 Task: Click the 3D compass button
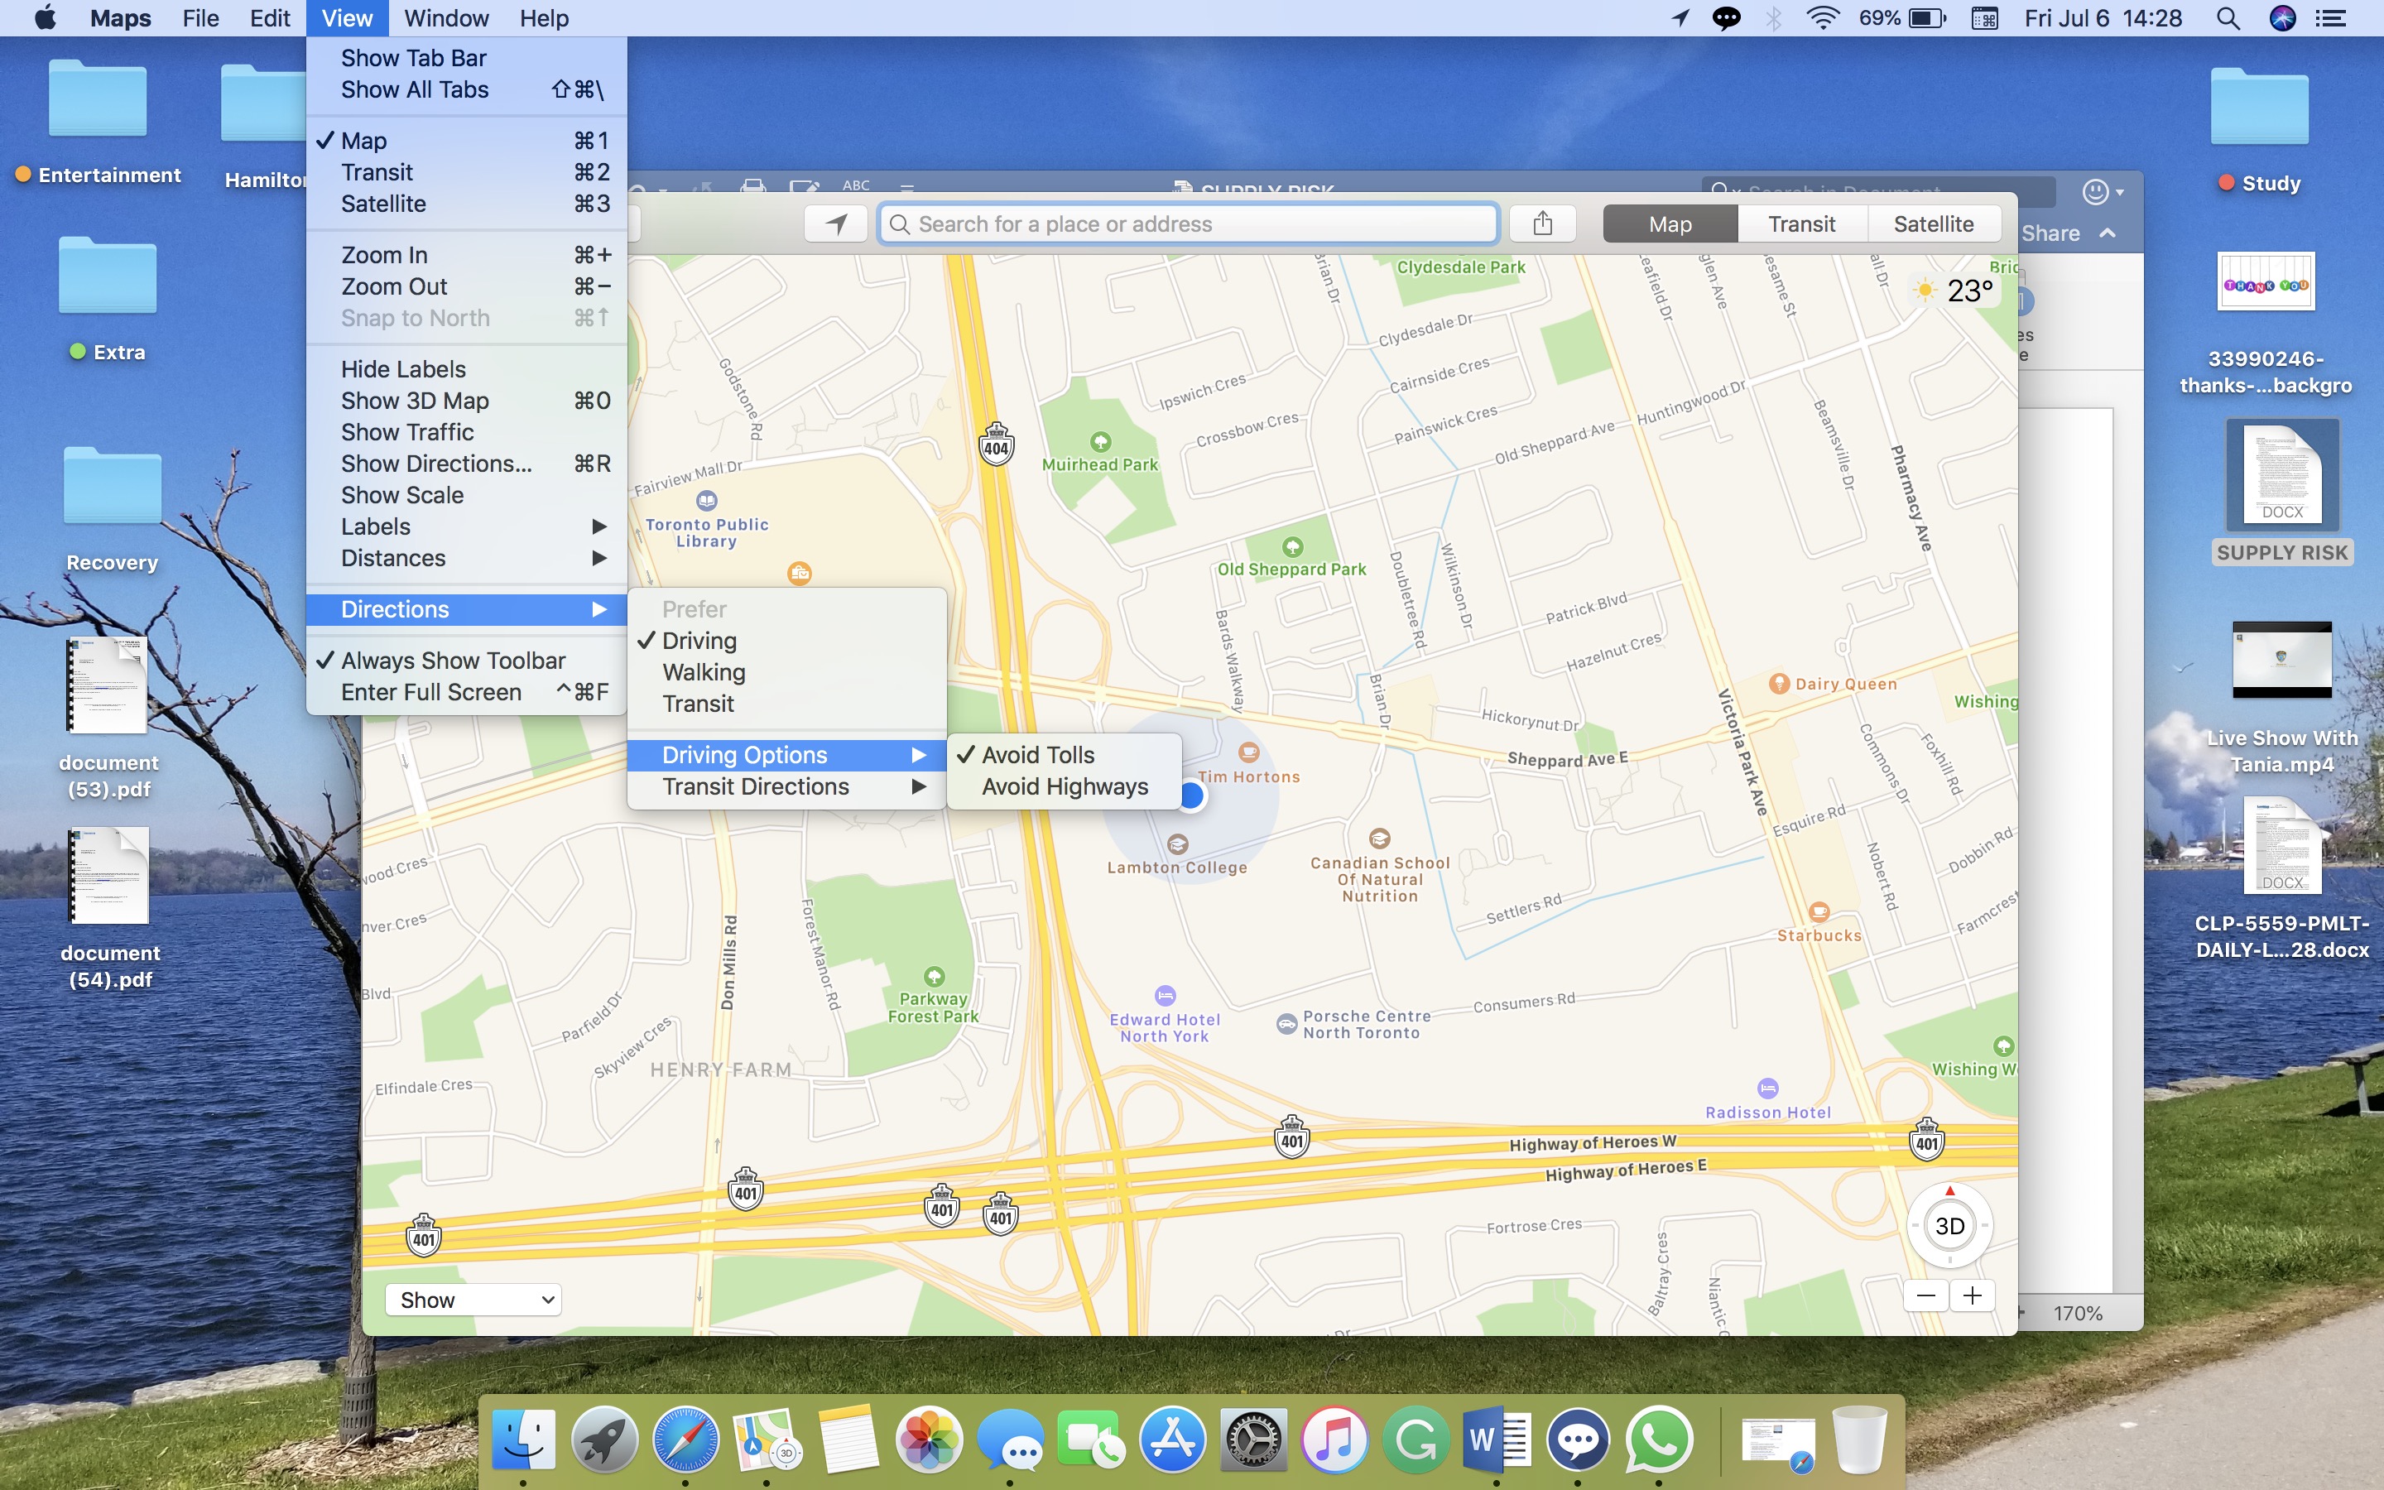pos(1949,1226)
